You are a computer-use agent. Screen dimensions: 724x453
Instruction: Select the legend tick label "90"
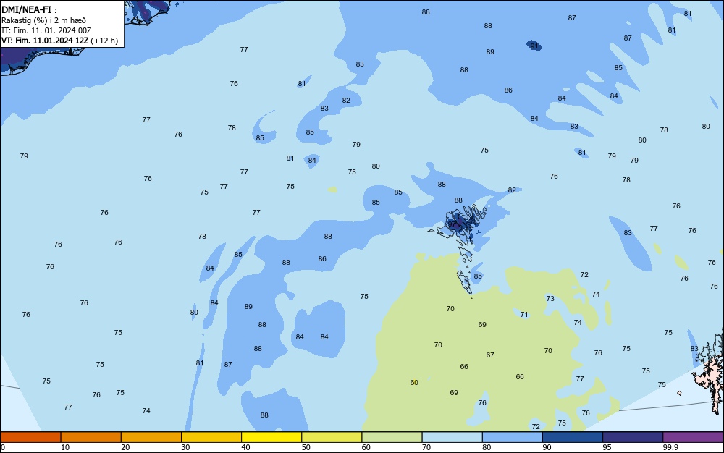pyautogui.click(x=547, y=447)
